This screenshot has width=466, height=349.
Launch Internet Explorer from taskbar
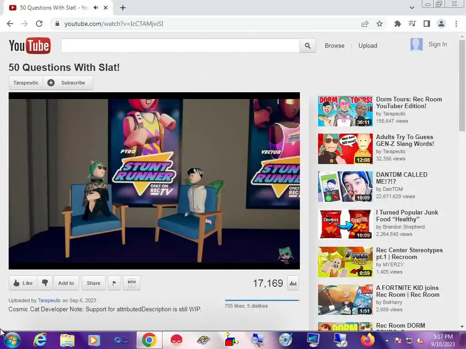(40, 340)
